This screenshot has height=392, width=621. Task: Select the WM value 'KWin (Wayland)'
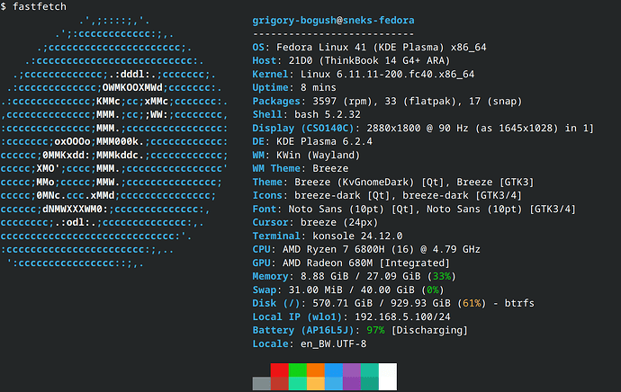[x=318, y=155]
